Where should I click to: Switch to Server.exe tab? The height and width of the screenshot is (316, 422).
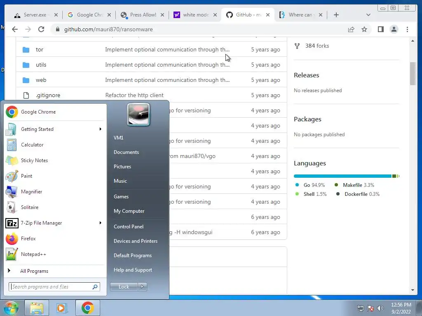click(x=35, y=15)
